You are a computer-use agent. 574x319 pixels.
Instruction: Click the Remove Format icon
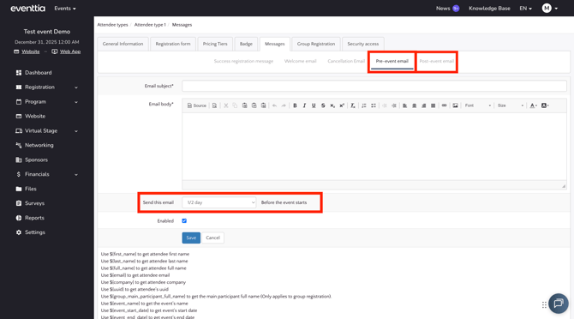point(352,105)
